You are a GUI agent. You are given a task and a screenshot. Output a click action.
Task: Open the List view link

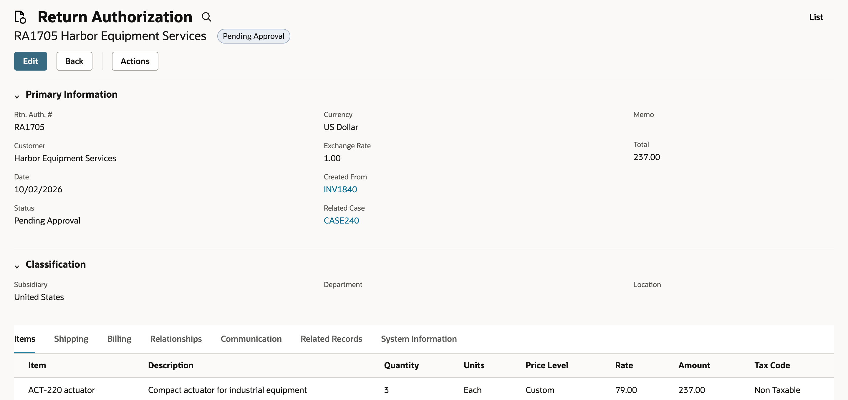click(816, 17)
